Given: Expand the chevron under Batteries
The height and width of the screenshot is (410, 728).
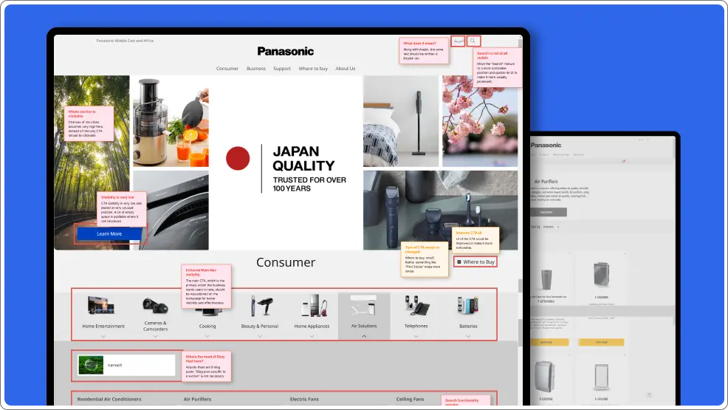Looking at the screenshot, I should click(x=468, y=336).
